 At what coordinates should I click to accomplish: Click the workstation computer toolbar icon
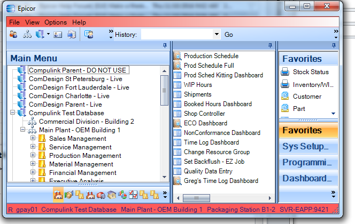tap(72, 35)
